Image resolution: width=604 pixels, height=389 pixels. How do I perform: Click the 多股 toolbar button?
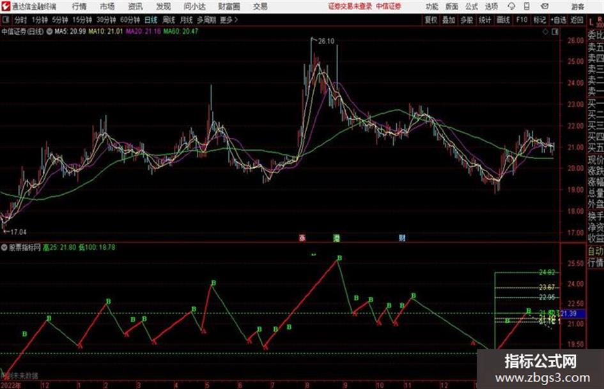click(x=467, y=20)
